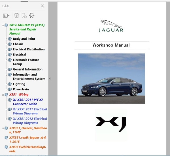Jump to the Lighting section
170x156 pixels.
[x=19, y=84]
